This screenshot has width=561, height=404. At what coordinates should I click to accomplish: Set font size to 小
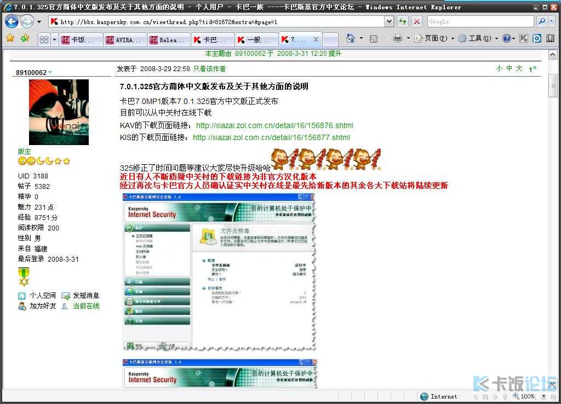500,68
